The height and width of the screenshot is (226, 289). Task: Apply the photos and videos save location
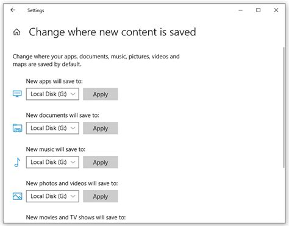click(101, 196)
